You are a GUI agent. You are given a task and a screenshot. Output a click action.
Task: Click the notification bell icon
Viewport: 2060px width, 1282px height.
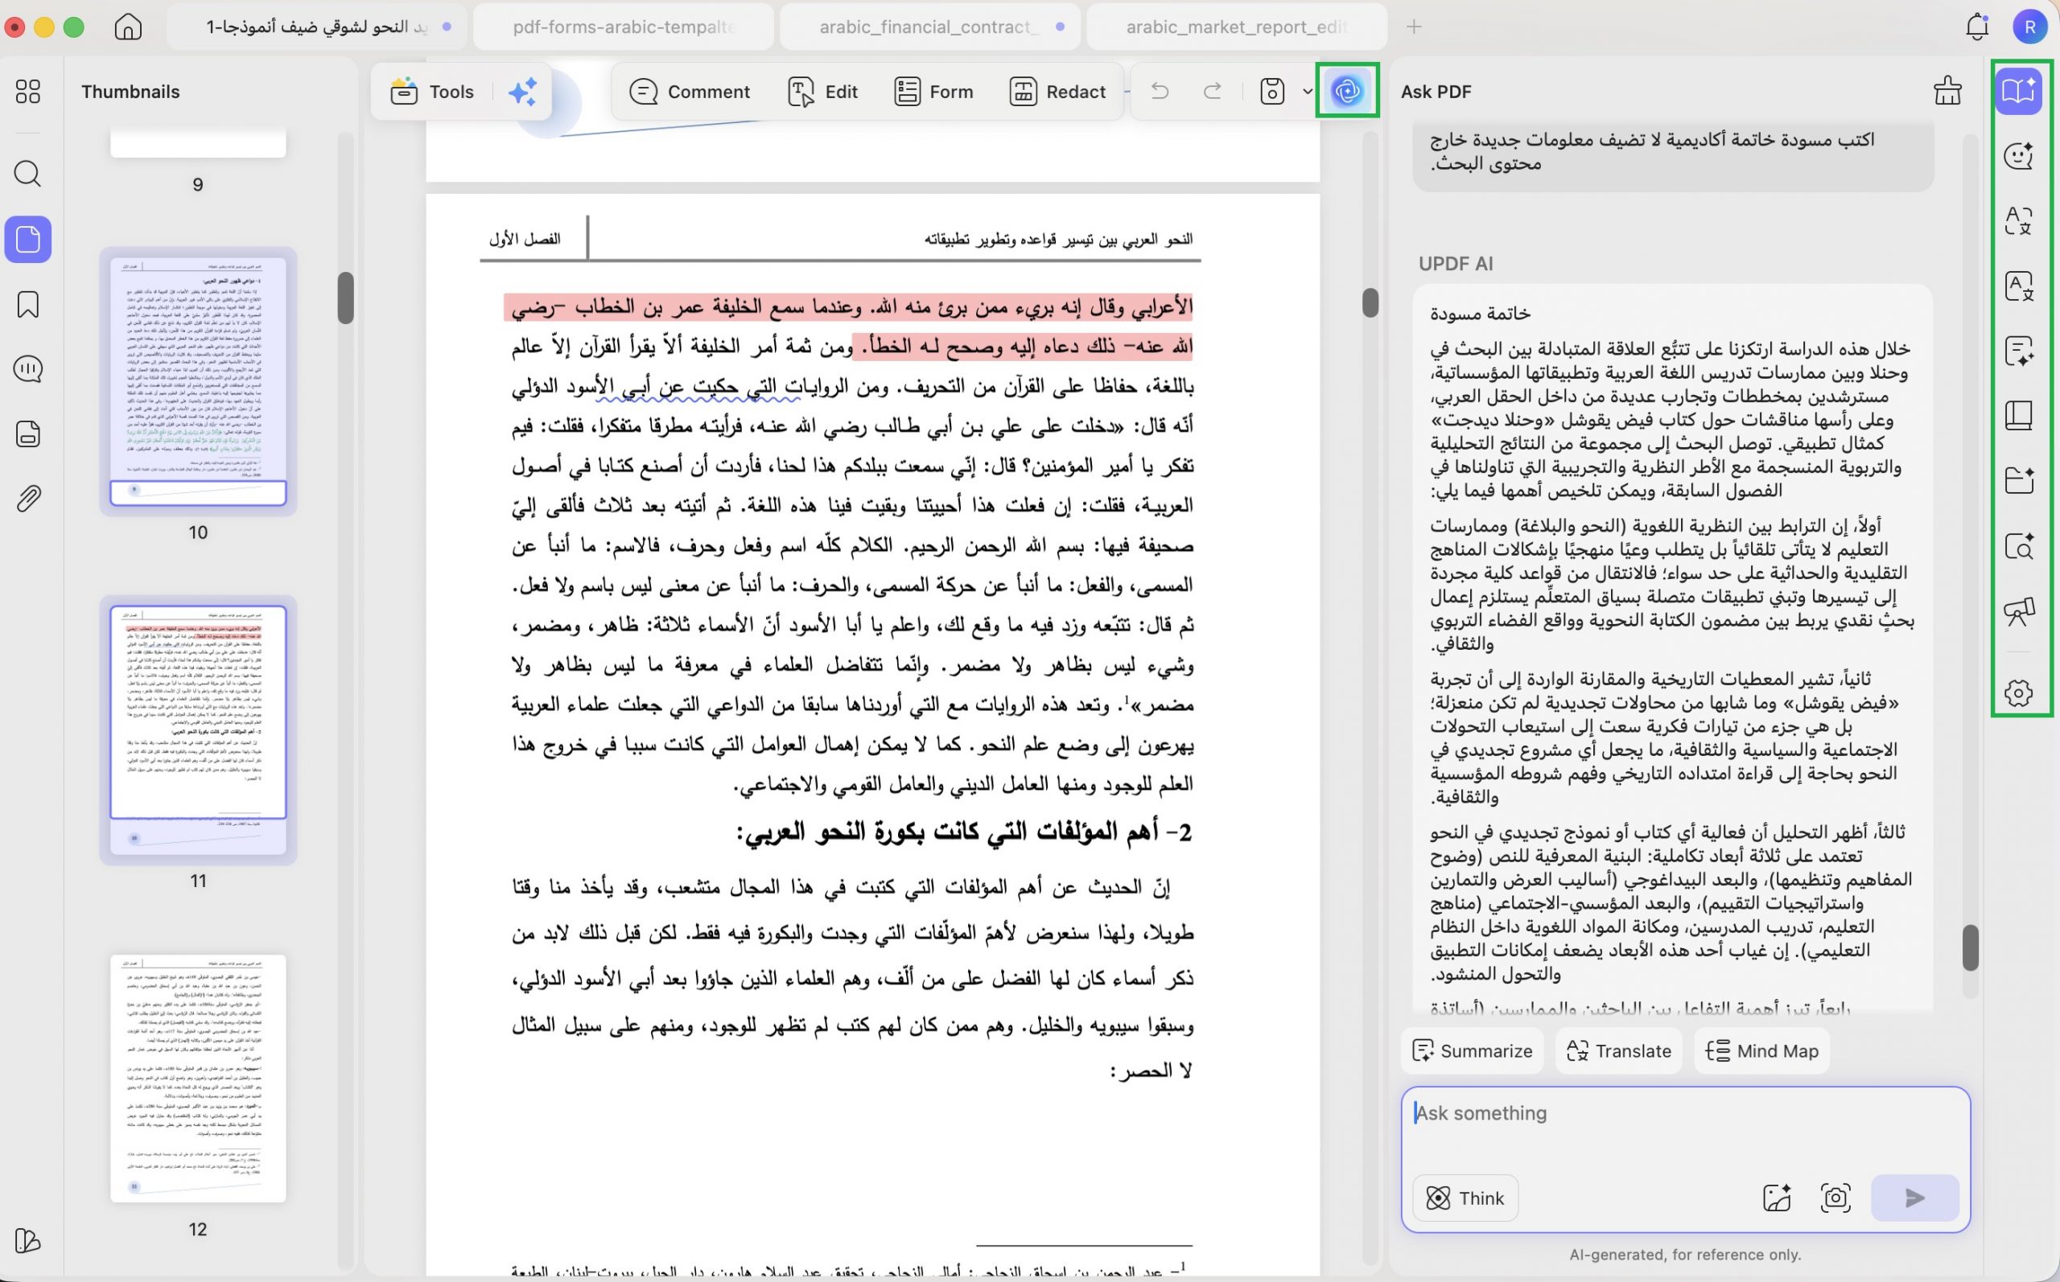point(1977,27)
